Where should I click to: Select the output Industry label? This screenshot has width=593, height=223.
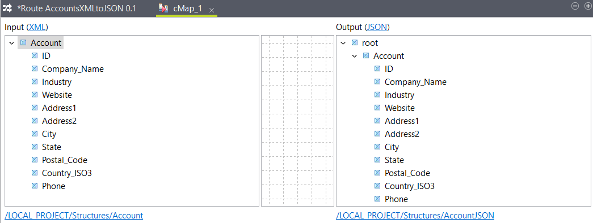click(399, 95)
